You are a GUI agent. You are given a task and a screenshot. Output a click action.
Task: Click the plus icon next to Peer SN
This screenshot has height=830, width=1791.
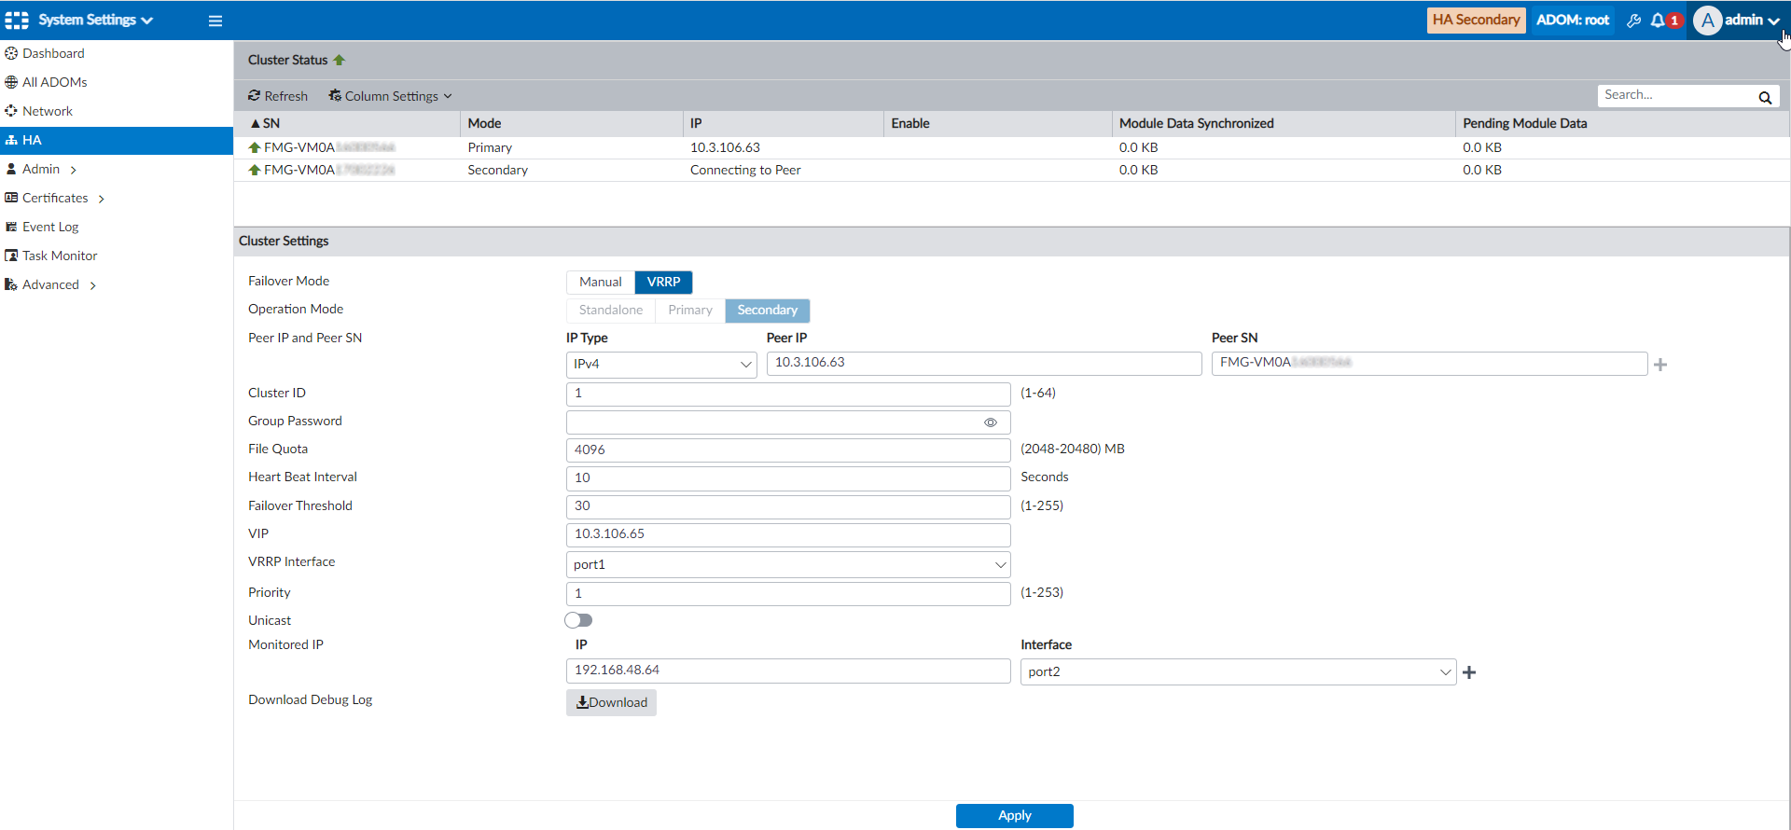tap(1660, 365)
